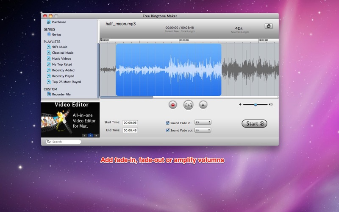Open the Music Videos playlist
Screen dimensions: 339x212
coord(61,59)
